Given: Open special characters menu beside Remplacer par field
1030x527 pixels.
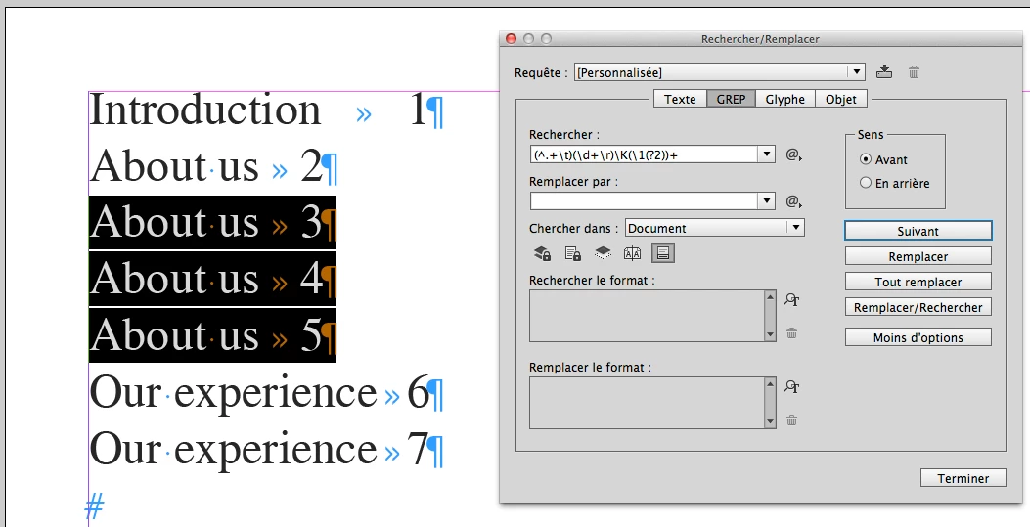Looking at the screenshot, I should [x=793, y=201].
